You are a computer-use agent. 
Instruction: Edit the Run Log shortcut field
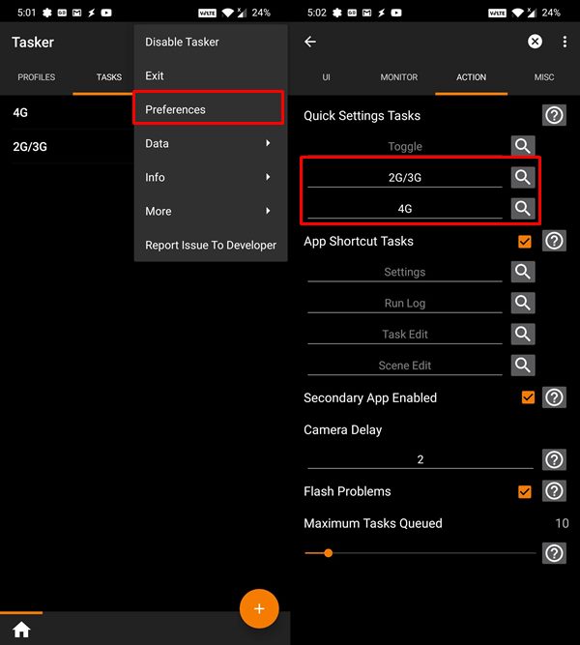405,304
